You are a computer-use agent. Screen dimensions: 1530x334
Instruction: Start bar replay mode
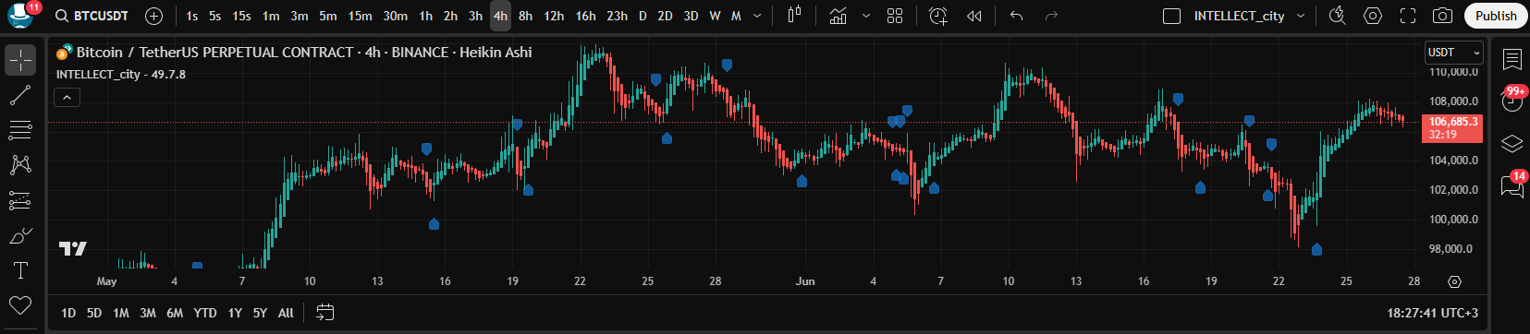coord(973,16)
